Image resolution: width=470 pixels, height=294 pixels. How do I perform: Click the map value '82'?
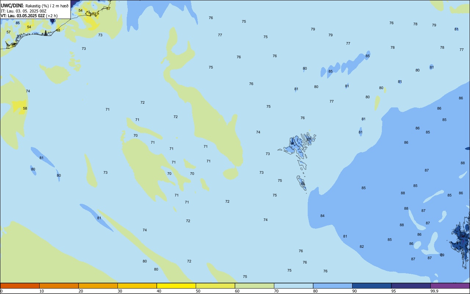(x=362, y=247)
